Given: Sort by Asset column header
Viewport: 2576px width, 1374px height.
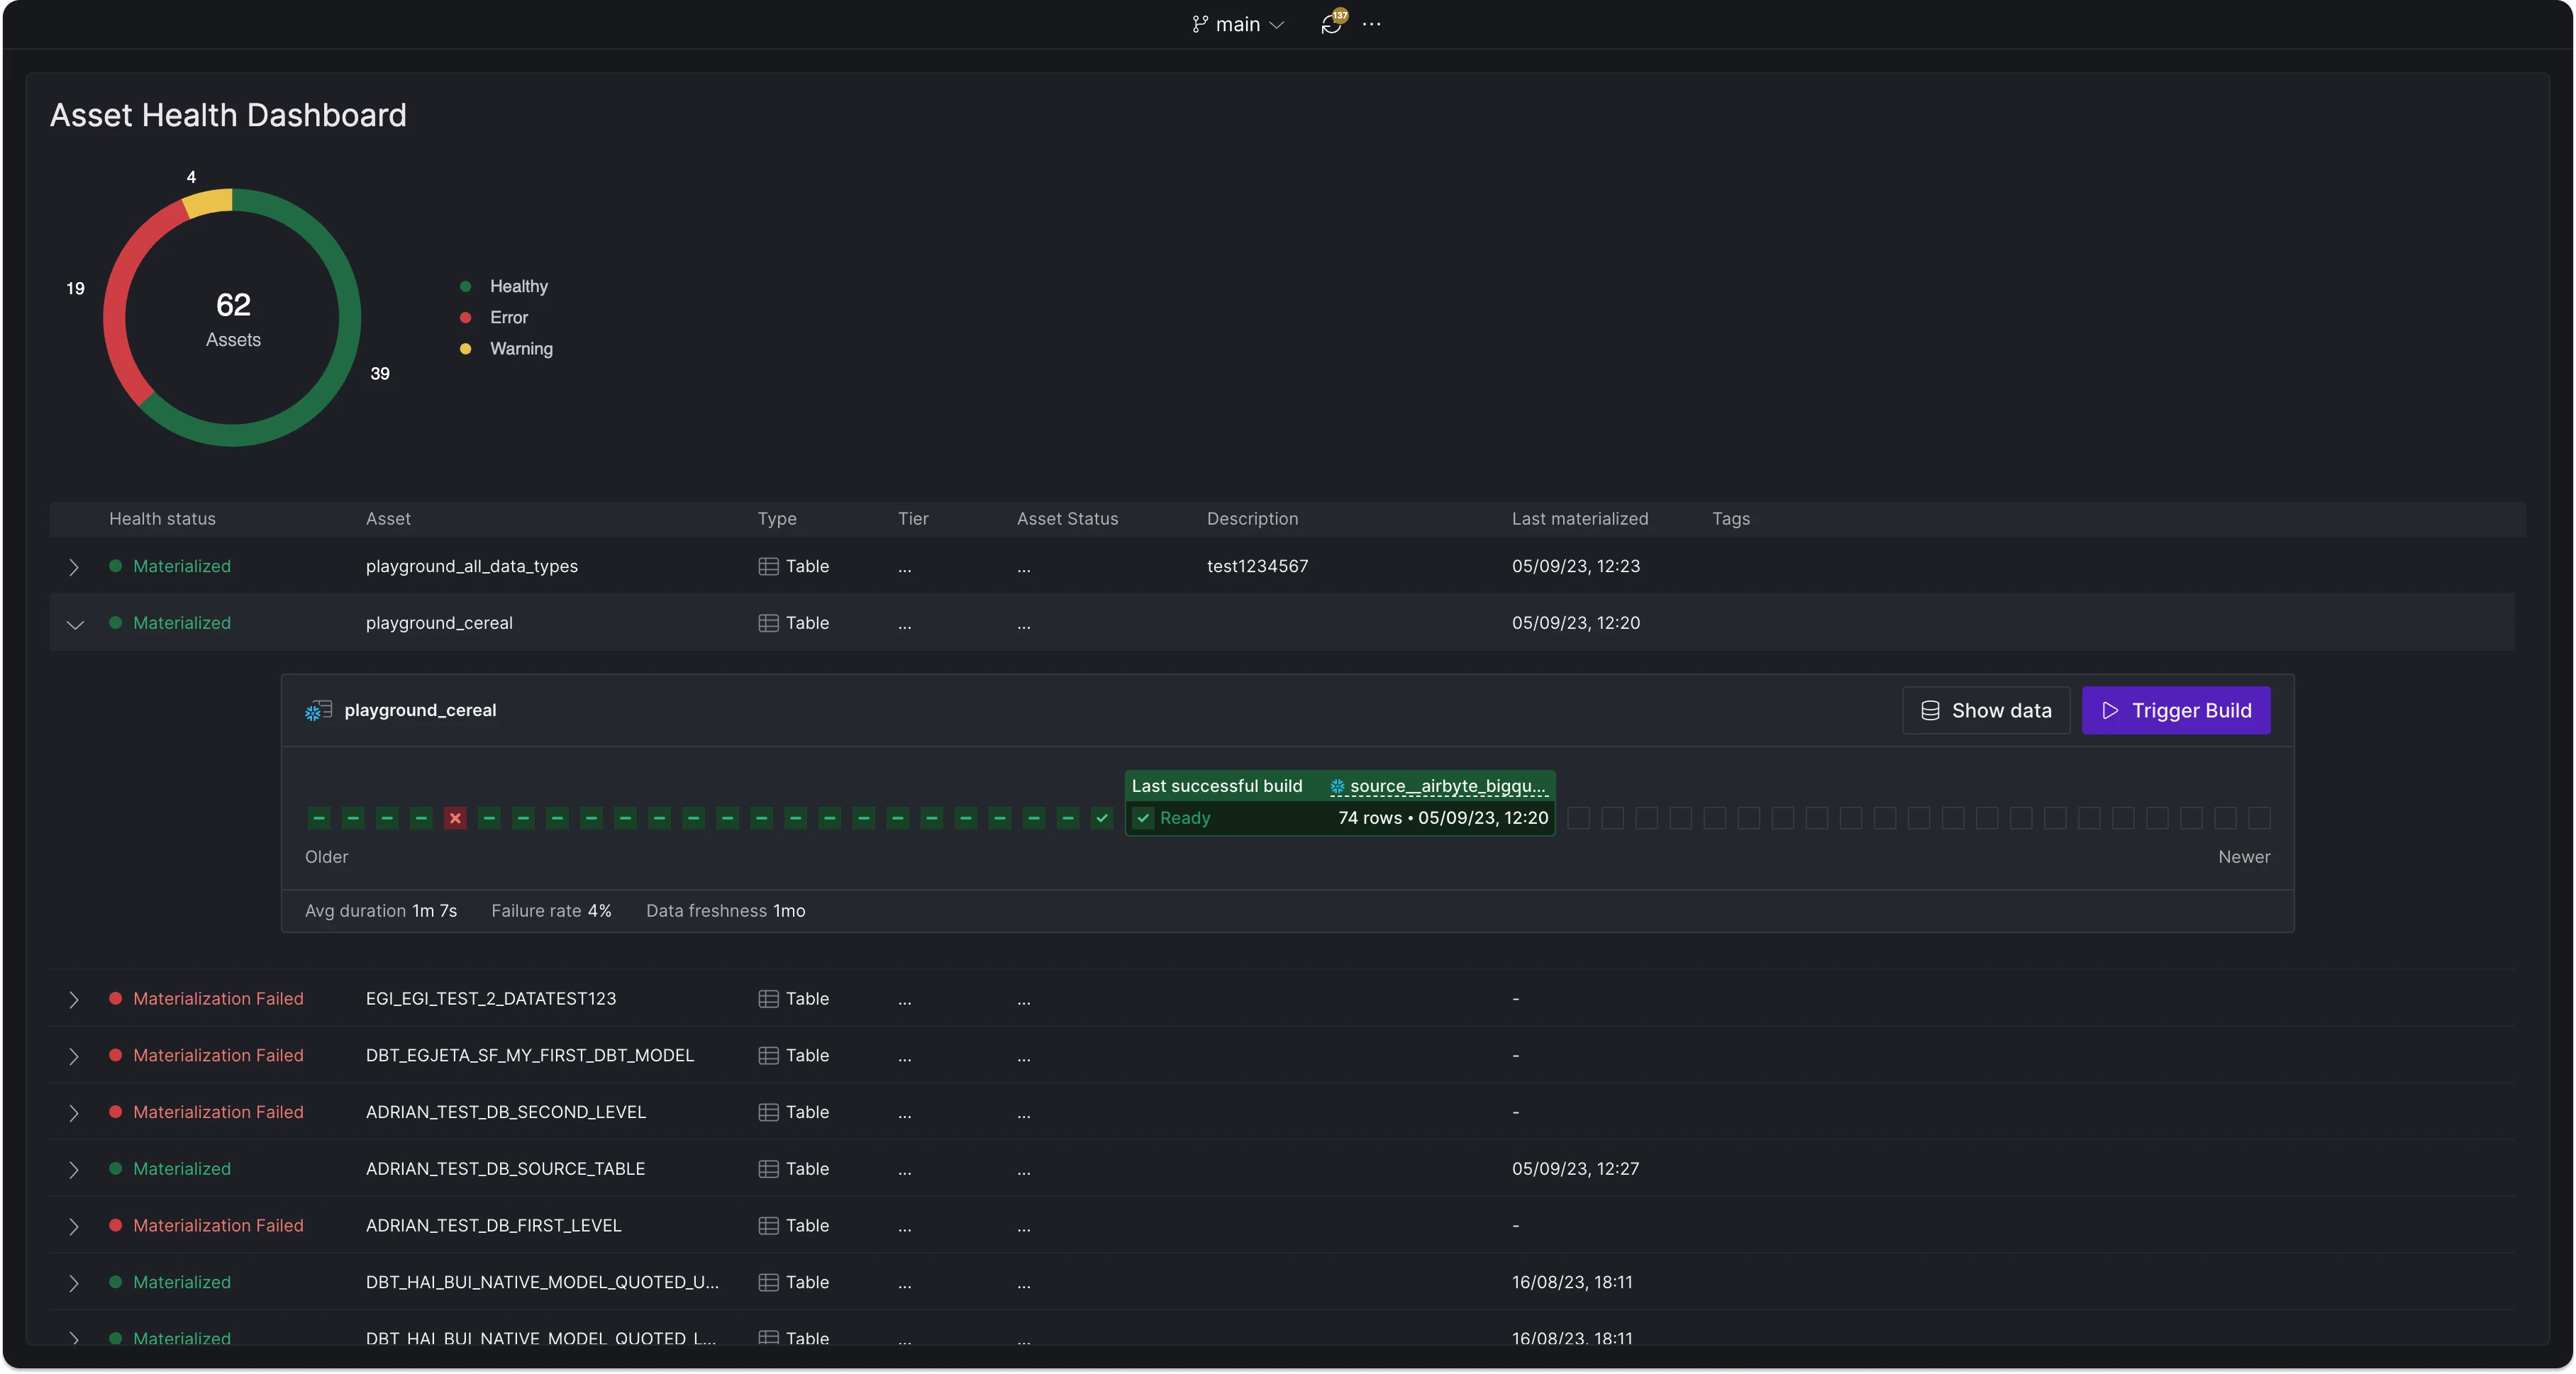Looking at the screenshot, I should point(388,520).
